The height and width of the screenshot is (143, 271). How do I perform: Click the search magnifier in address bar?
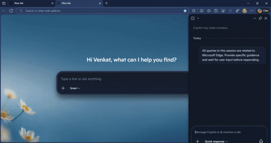(x=21, y=11)
